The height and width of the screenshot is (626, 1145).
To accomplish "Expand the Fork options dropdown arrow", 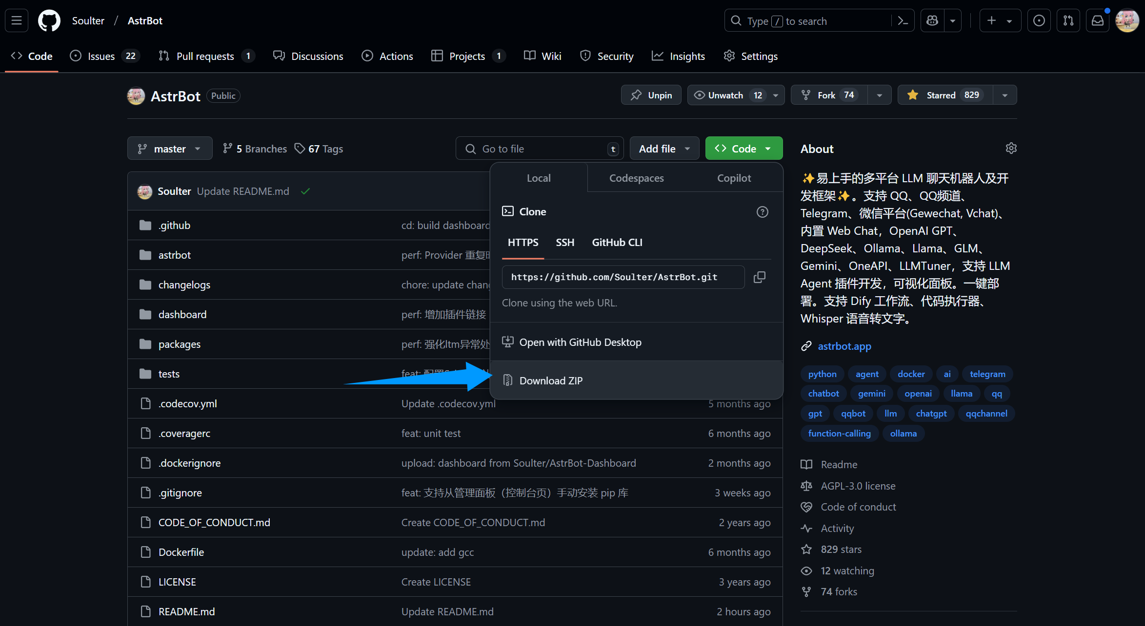I will coord(879,95).
